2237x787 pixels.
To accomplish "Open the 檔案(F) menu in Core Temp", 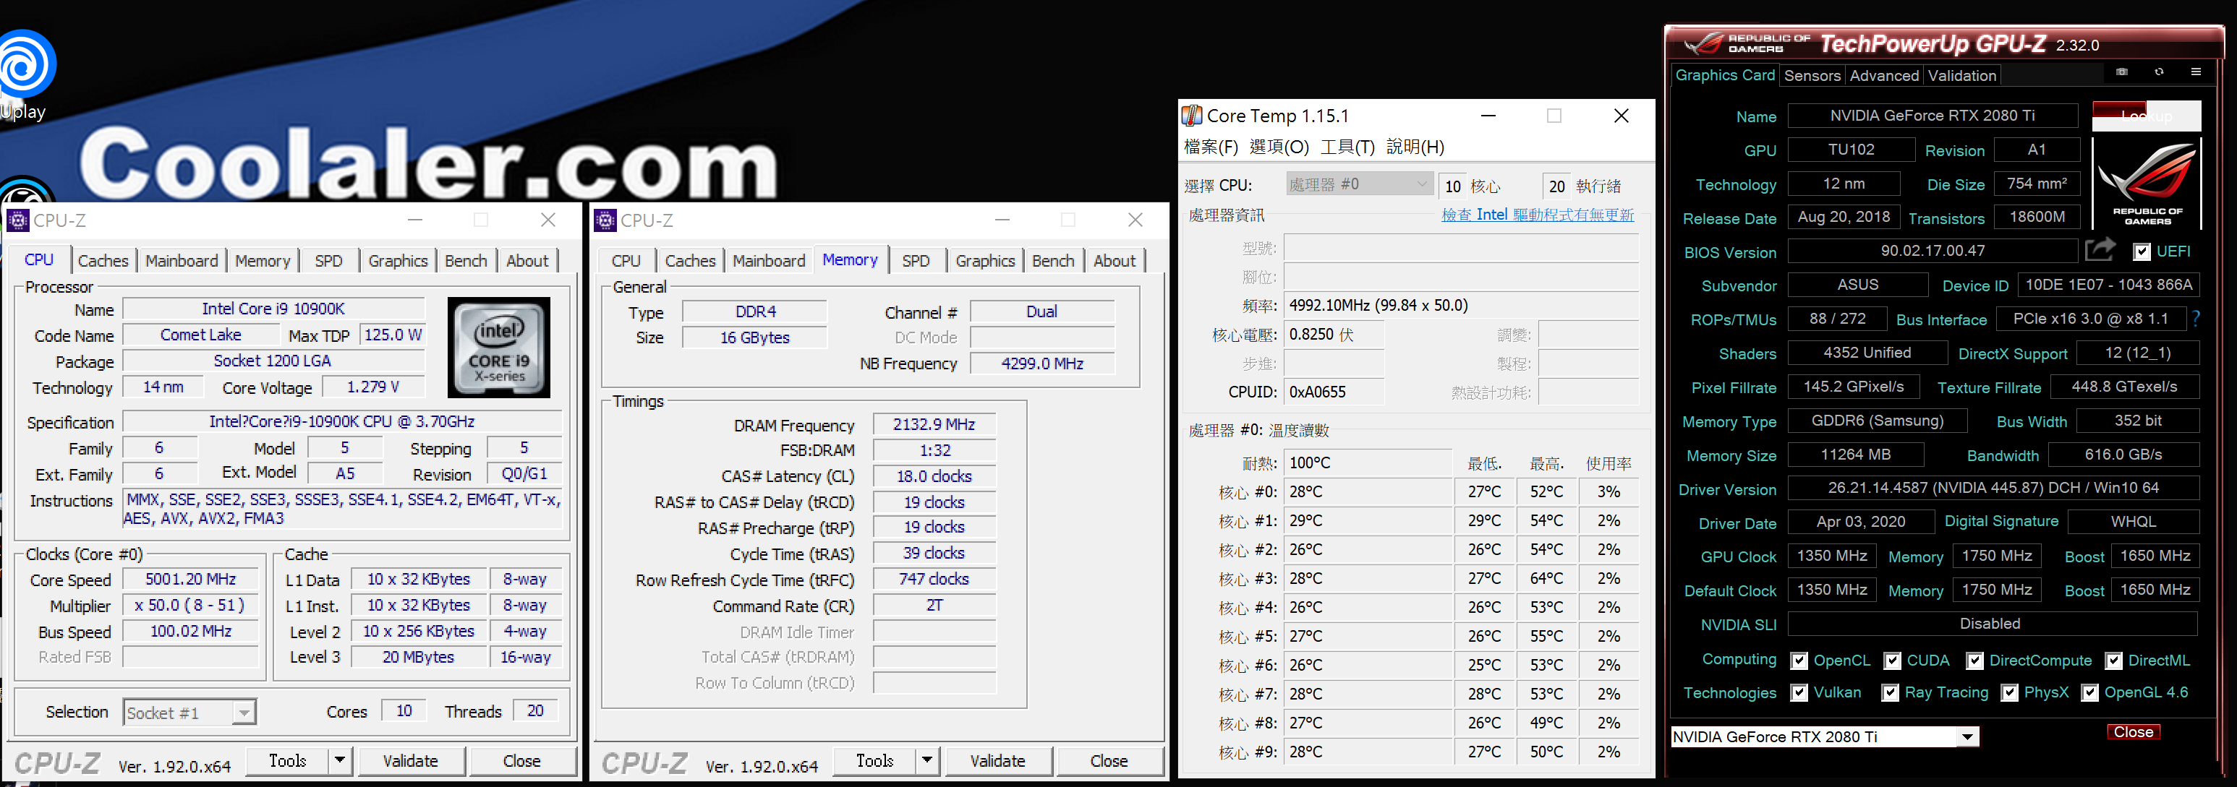I will 1211,147.
